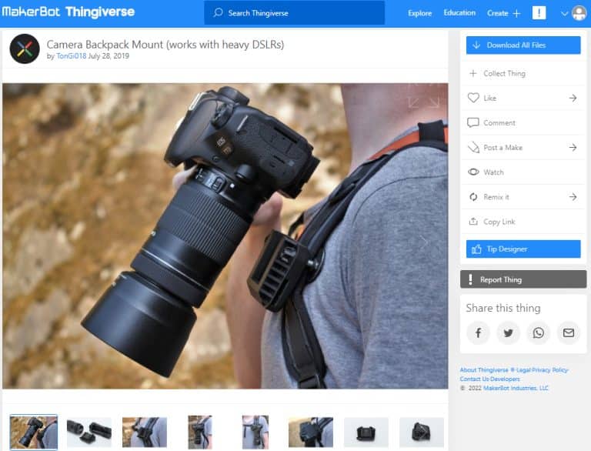Expand the Post a Make arrow
This screenshot has width=591, height=451.
573,148
